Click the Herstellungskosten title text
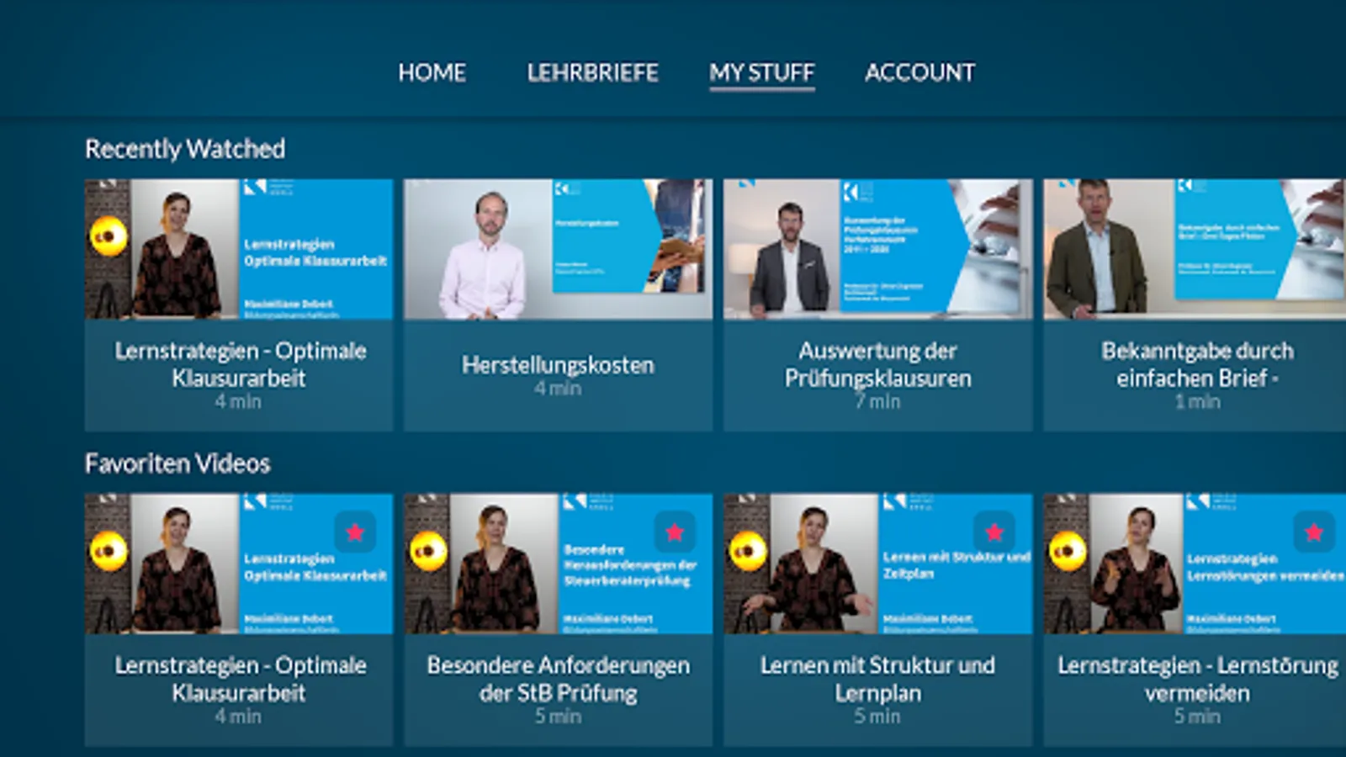This screenshot has height=757, width=1346. [558, 365]
